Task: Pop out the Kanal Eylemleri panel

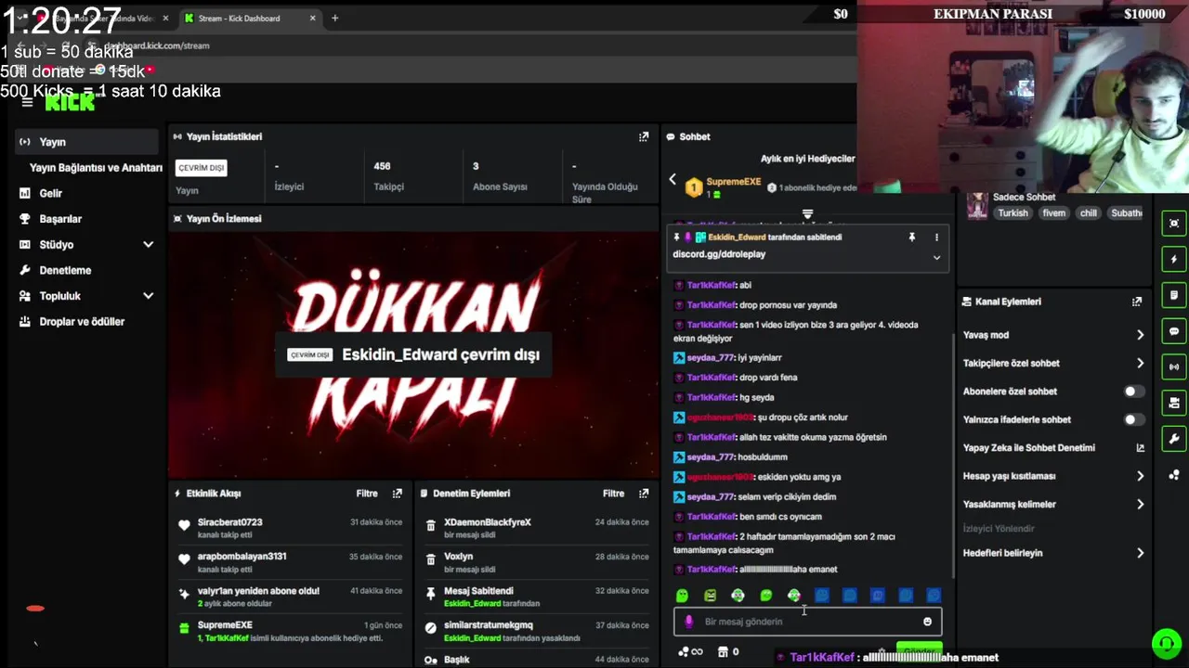Action: pyautogui.click(x=1137, y=302)
